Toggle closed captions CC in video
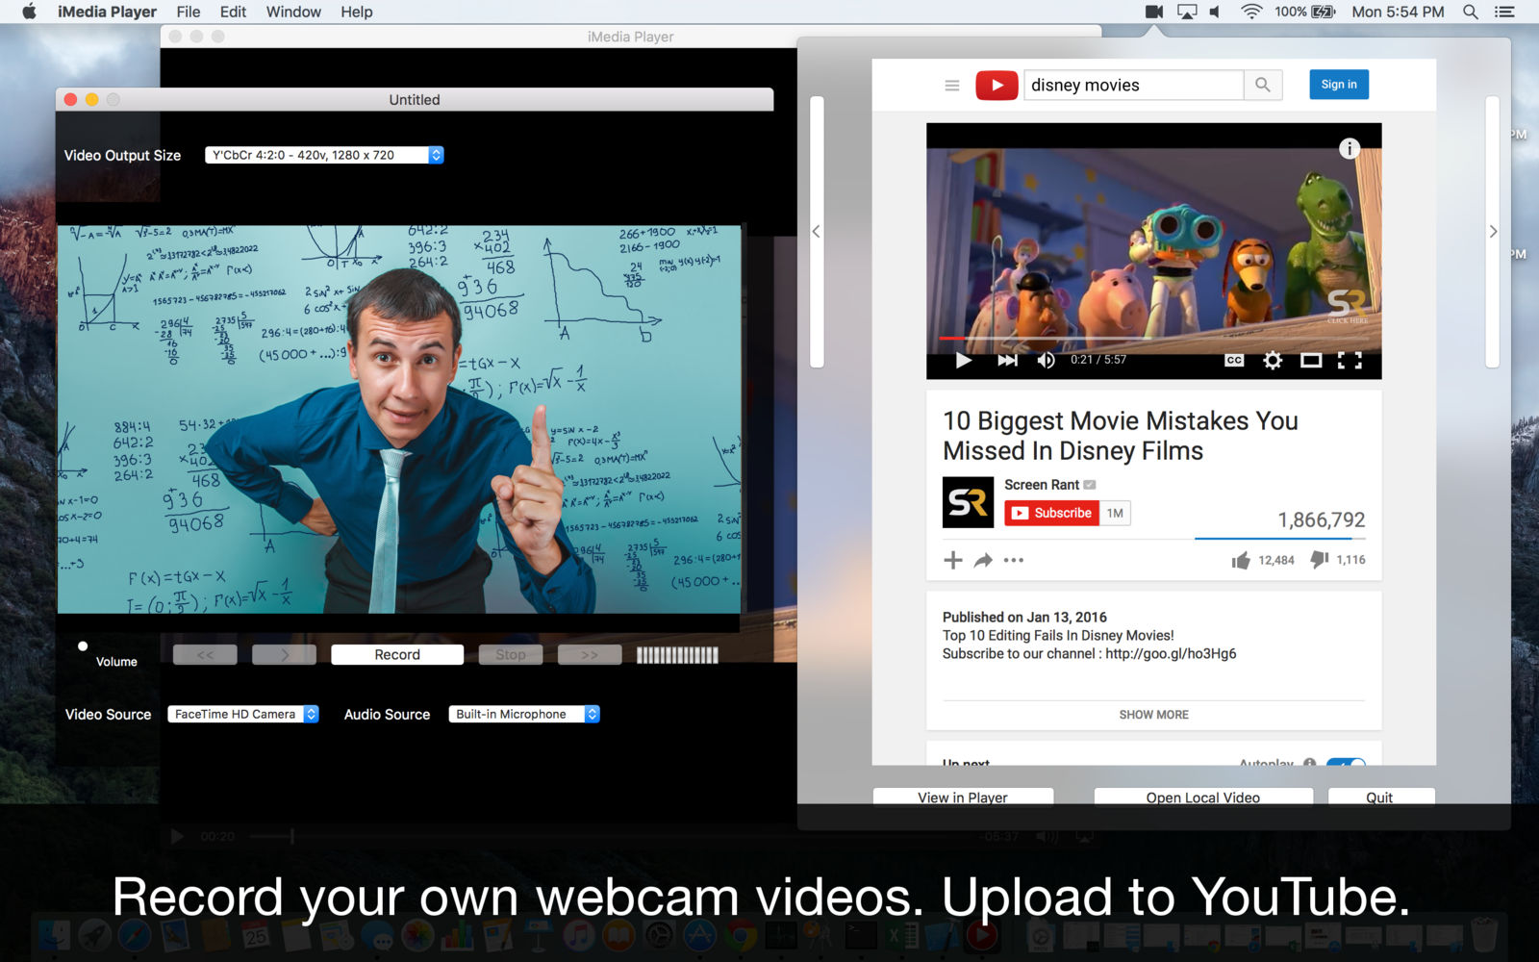Image resolution: width=1539 pixels, height=962 pixels. [1234, 360]
